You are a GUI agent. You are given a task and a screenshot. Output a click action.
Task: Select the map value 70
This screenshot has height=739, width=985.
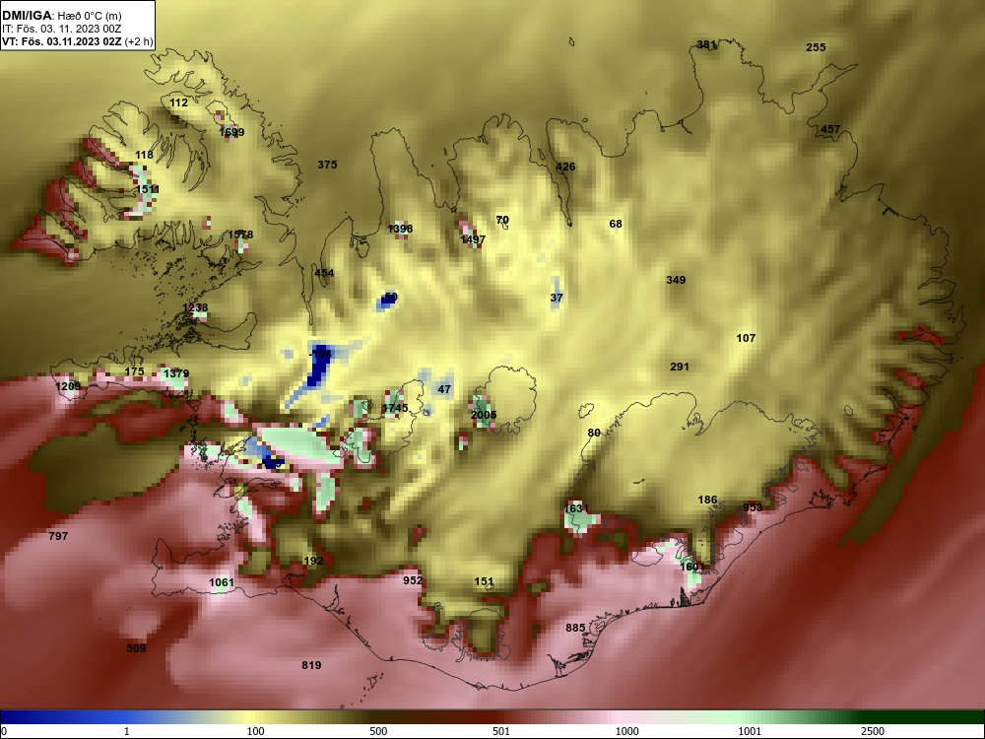[502, 220]
